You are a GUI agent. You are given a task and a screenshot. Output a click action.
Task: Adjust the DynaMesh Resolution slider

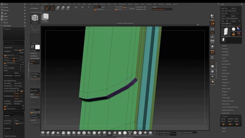14,55
